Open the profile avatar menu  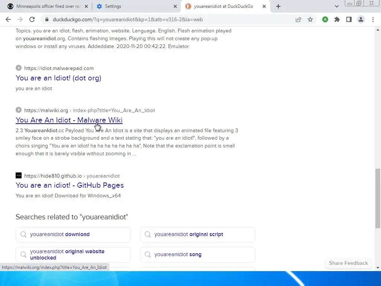pos(361,19)
